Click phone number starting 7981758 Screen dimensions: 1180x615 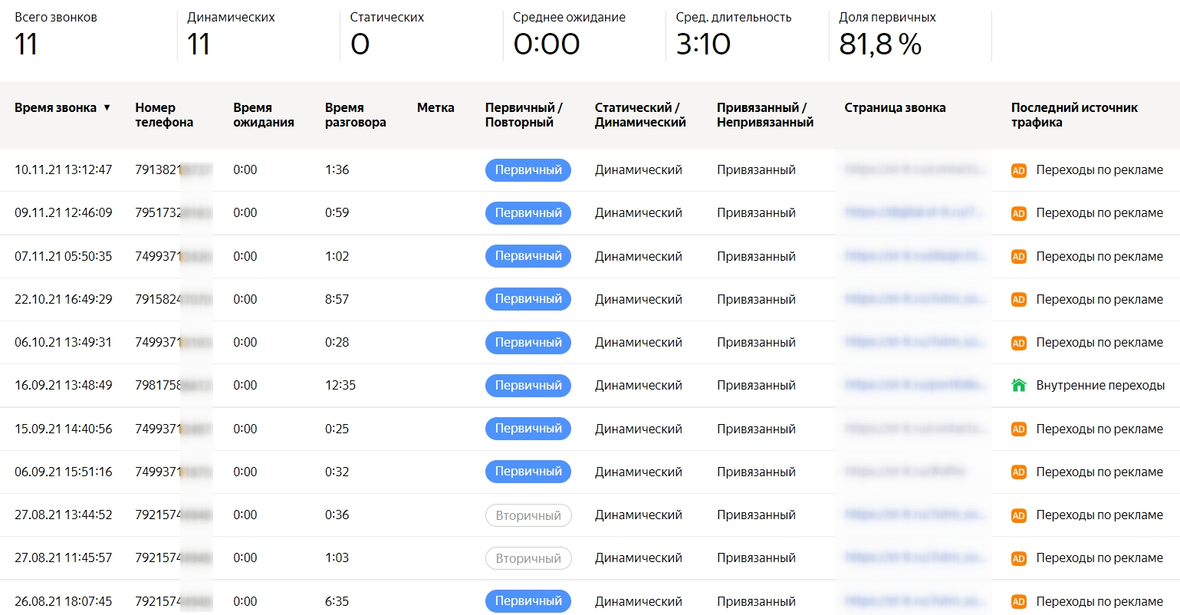(x=173, y=385)
